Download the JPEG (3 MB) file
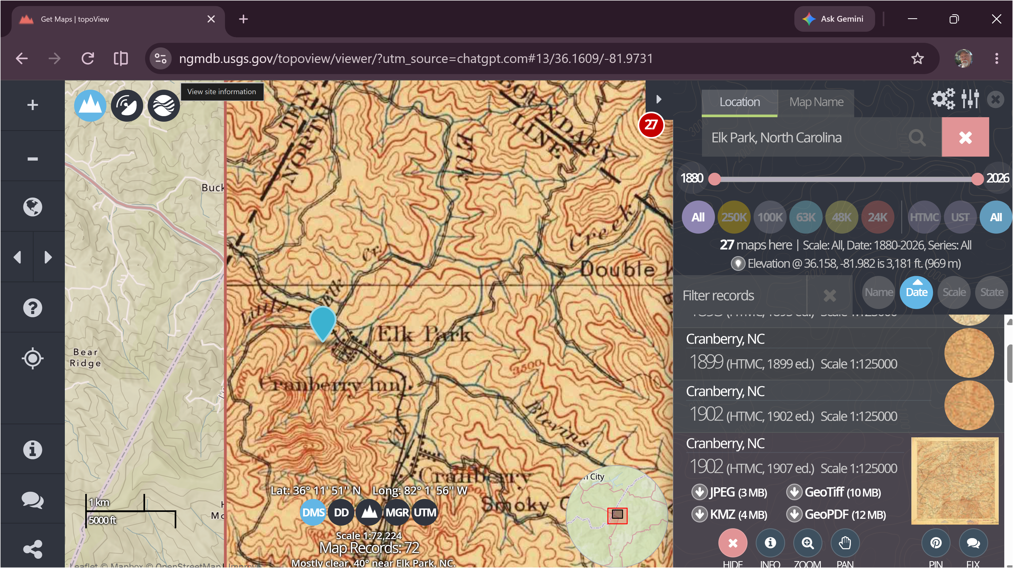Image resolution: width=1013 pixels, height=568 pixels. 730,492
